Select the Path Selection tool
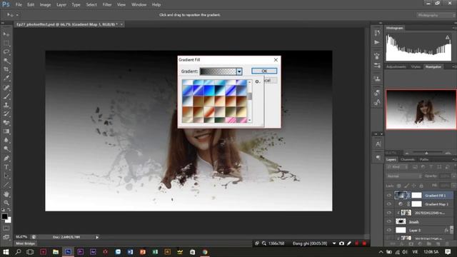Screen dimensions: 457x257 click(6, 176)
